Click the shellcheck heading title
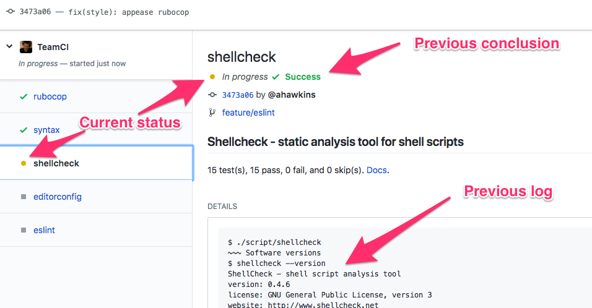This screenshot has height=308, width=592. coord(242,57)
